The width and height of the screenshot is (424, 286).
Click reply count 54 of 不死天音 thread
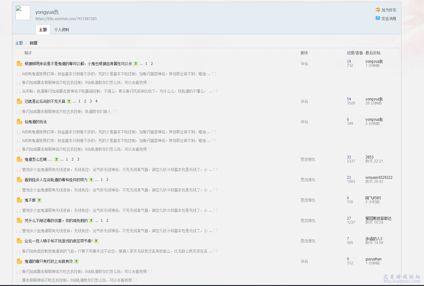(349, 99)
